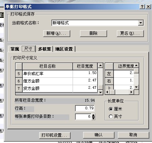
Task: Click the down arrow of margin table vertical scrollbar
Action: (x=136, y=87)
